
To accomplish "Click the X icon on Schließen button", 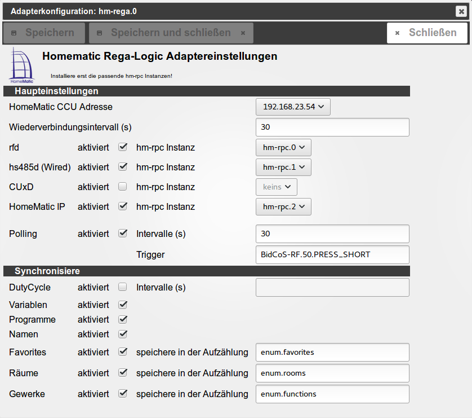I will coord(397,33).
